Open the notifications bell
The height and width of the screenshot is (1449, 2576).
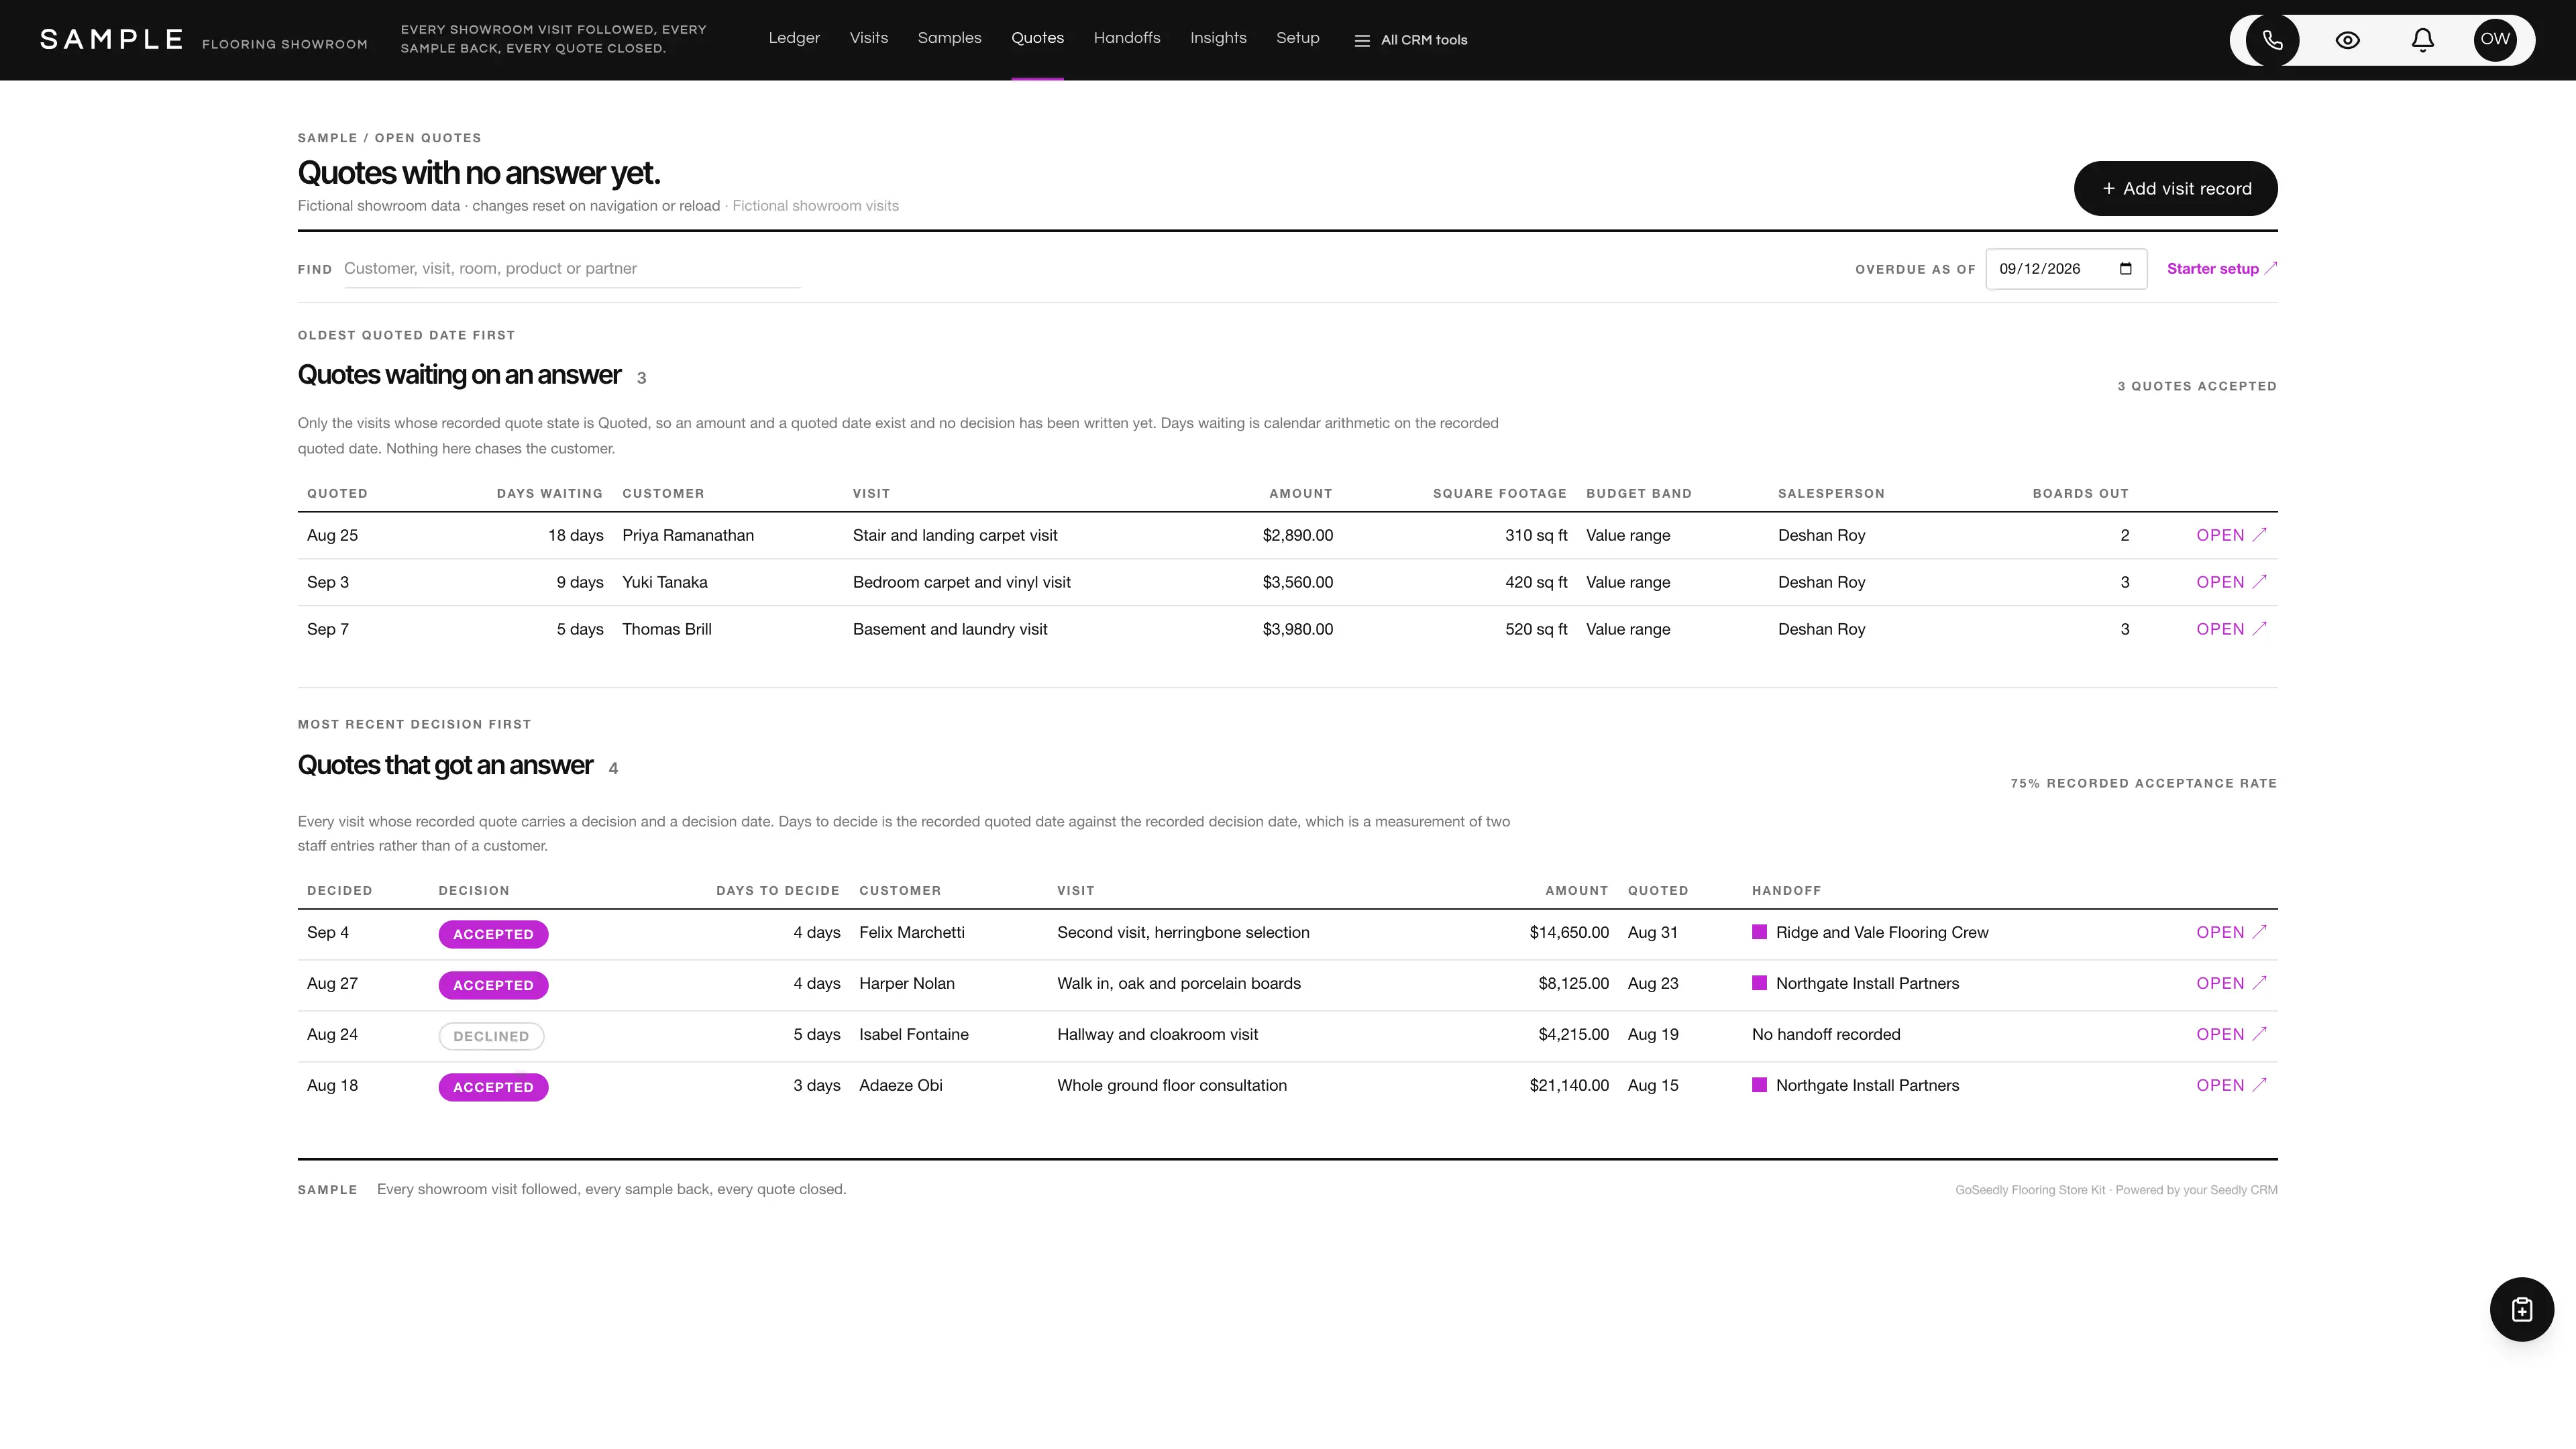pyautogui.click(x=2422, y=40)
